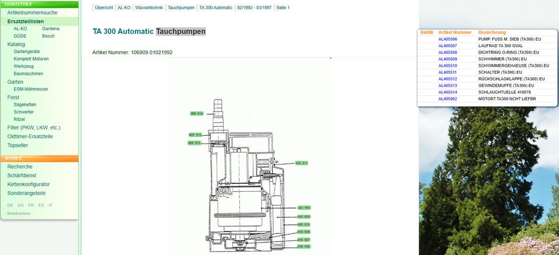Viewport: 559px width, 255px height.
Task: Click diagram label 405 514
Action: [197, 113]
